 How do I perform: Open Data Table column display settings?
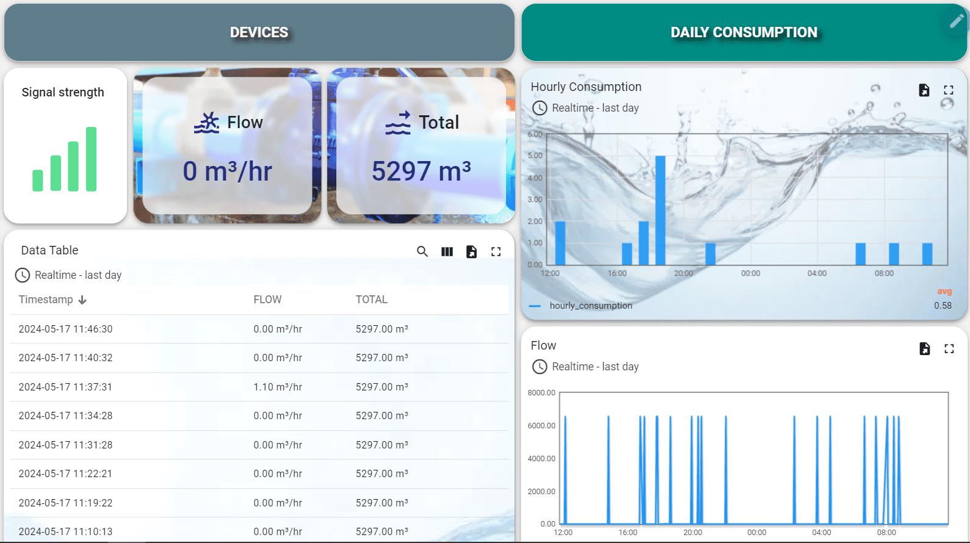(x=447, y=251)
